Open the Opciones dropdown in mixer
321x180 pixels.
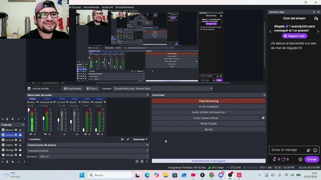tap(140, 139)
